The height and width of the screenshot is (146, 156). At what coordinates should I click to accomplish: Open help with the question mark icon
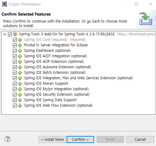8,139
